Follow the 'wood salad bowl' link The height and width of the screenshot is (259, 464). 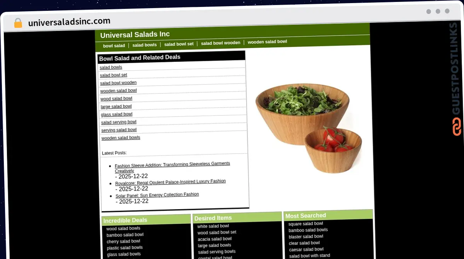[116, 99]
